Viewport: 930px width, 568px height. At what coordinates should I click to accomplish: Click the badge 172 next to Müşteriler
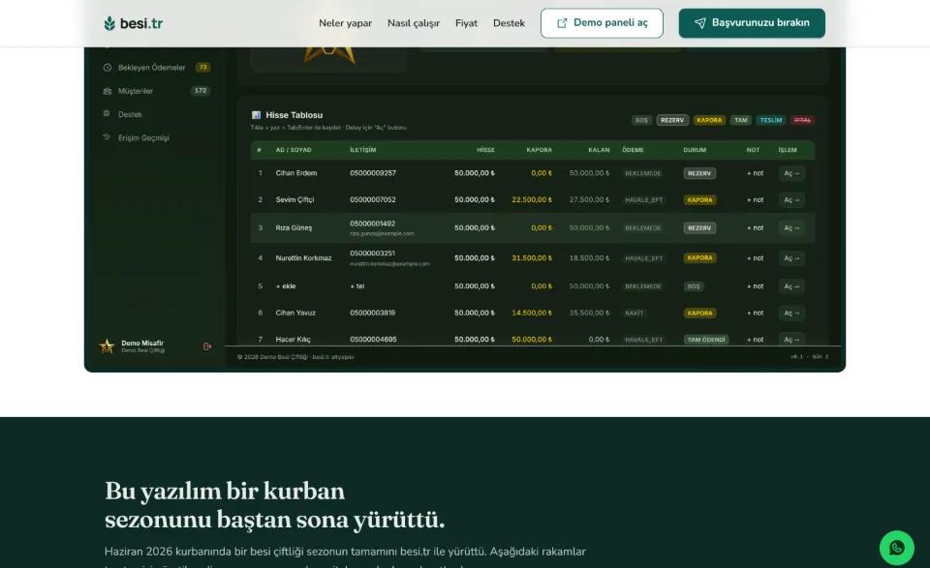[x=201, y=91]
